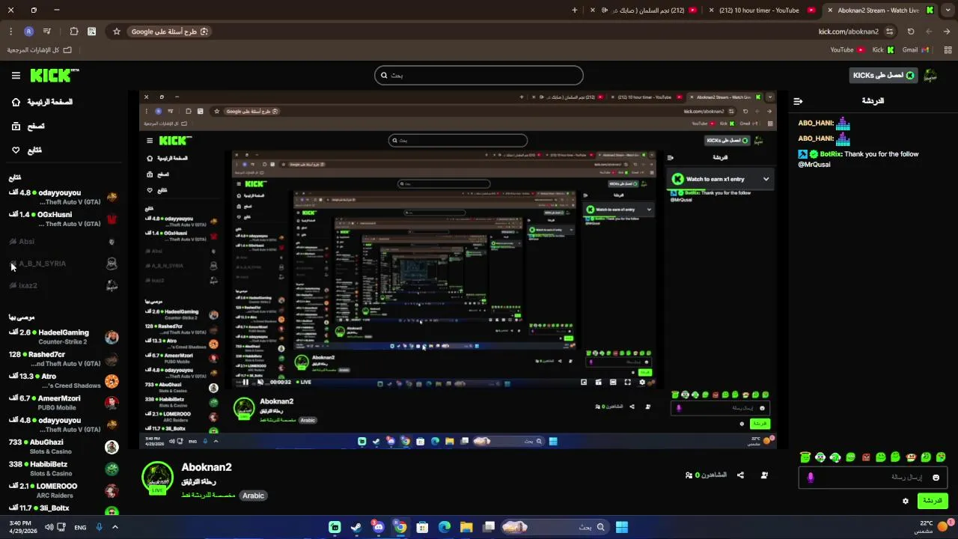Show hidden system tray icons chevron

point(115,527)
